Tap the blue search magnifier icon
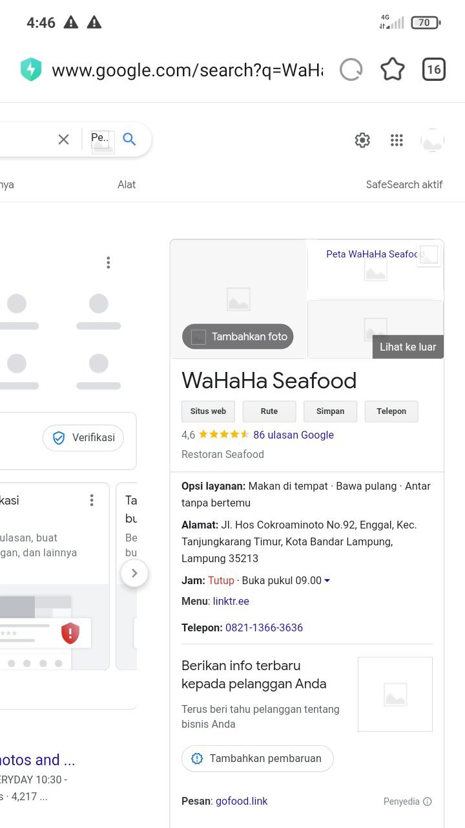This screenshot has height=828, width=465. pos(130,139)
